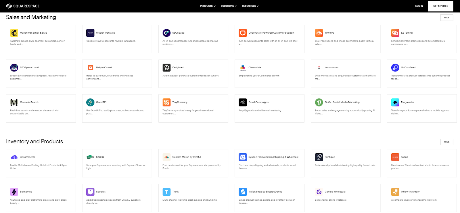Click the Get Started button
This screenshot has height=213, width=460.
[x=440, y=6]
